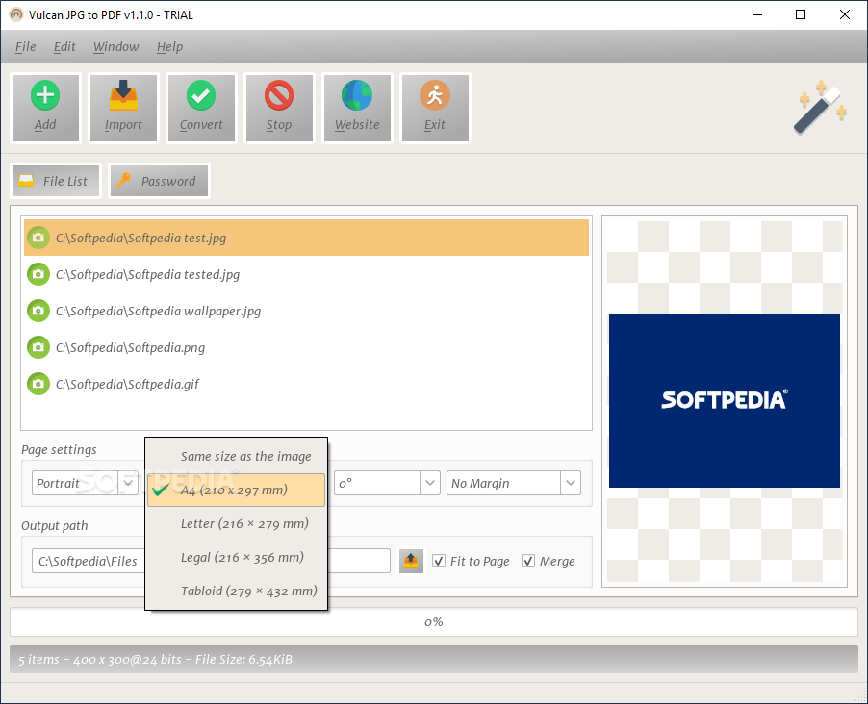Select Legal (216 × 356 mm) option
The width and height of the screenshot is (868, 704).
point(237,558)
